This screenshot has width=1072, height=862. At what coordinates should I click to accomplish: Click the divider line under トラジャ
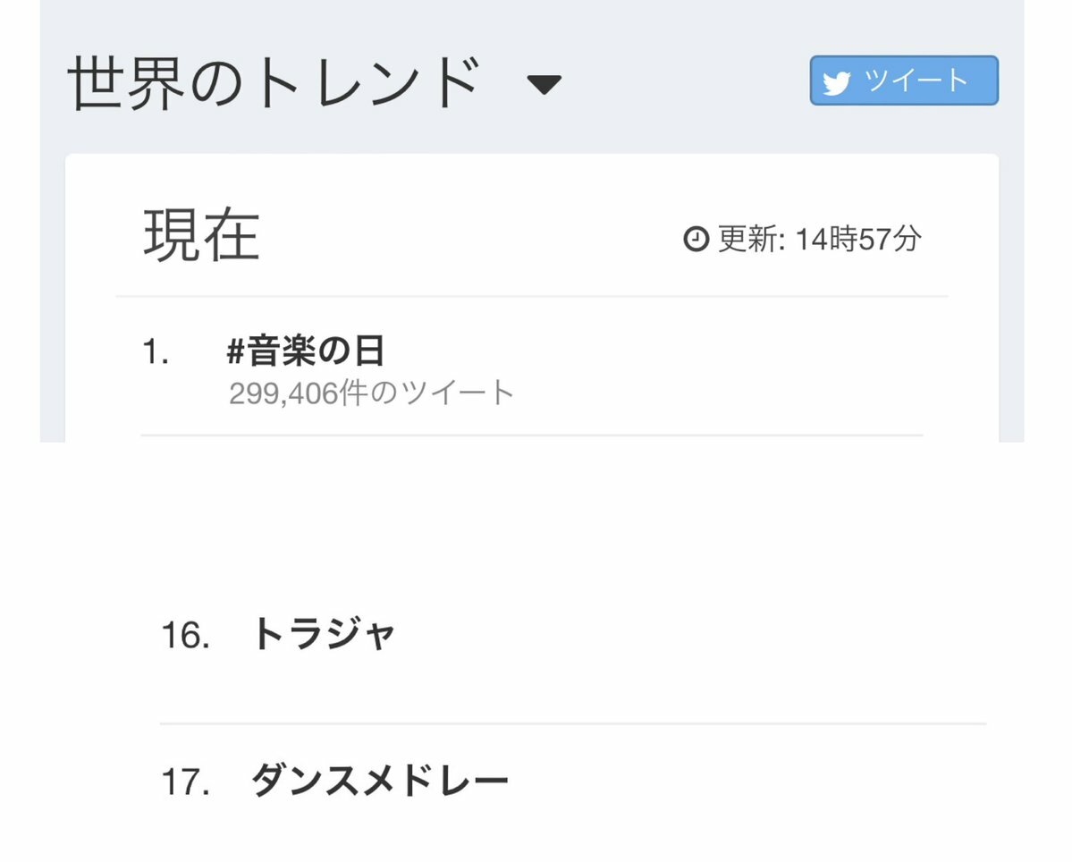573,723
